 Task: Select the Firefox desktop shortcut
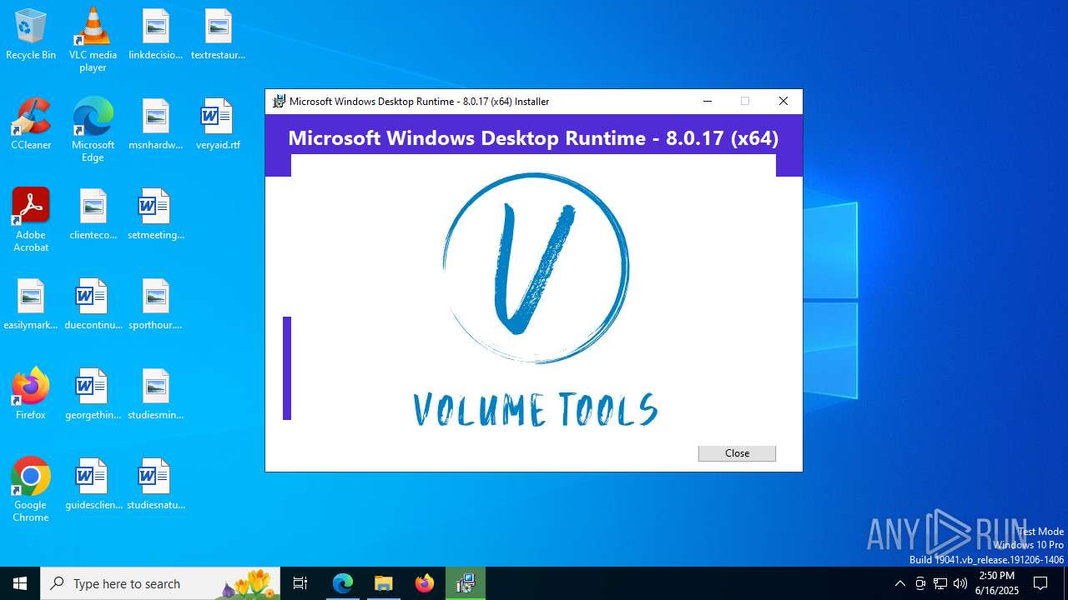[31, 394]
